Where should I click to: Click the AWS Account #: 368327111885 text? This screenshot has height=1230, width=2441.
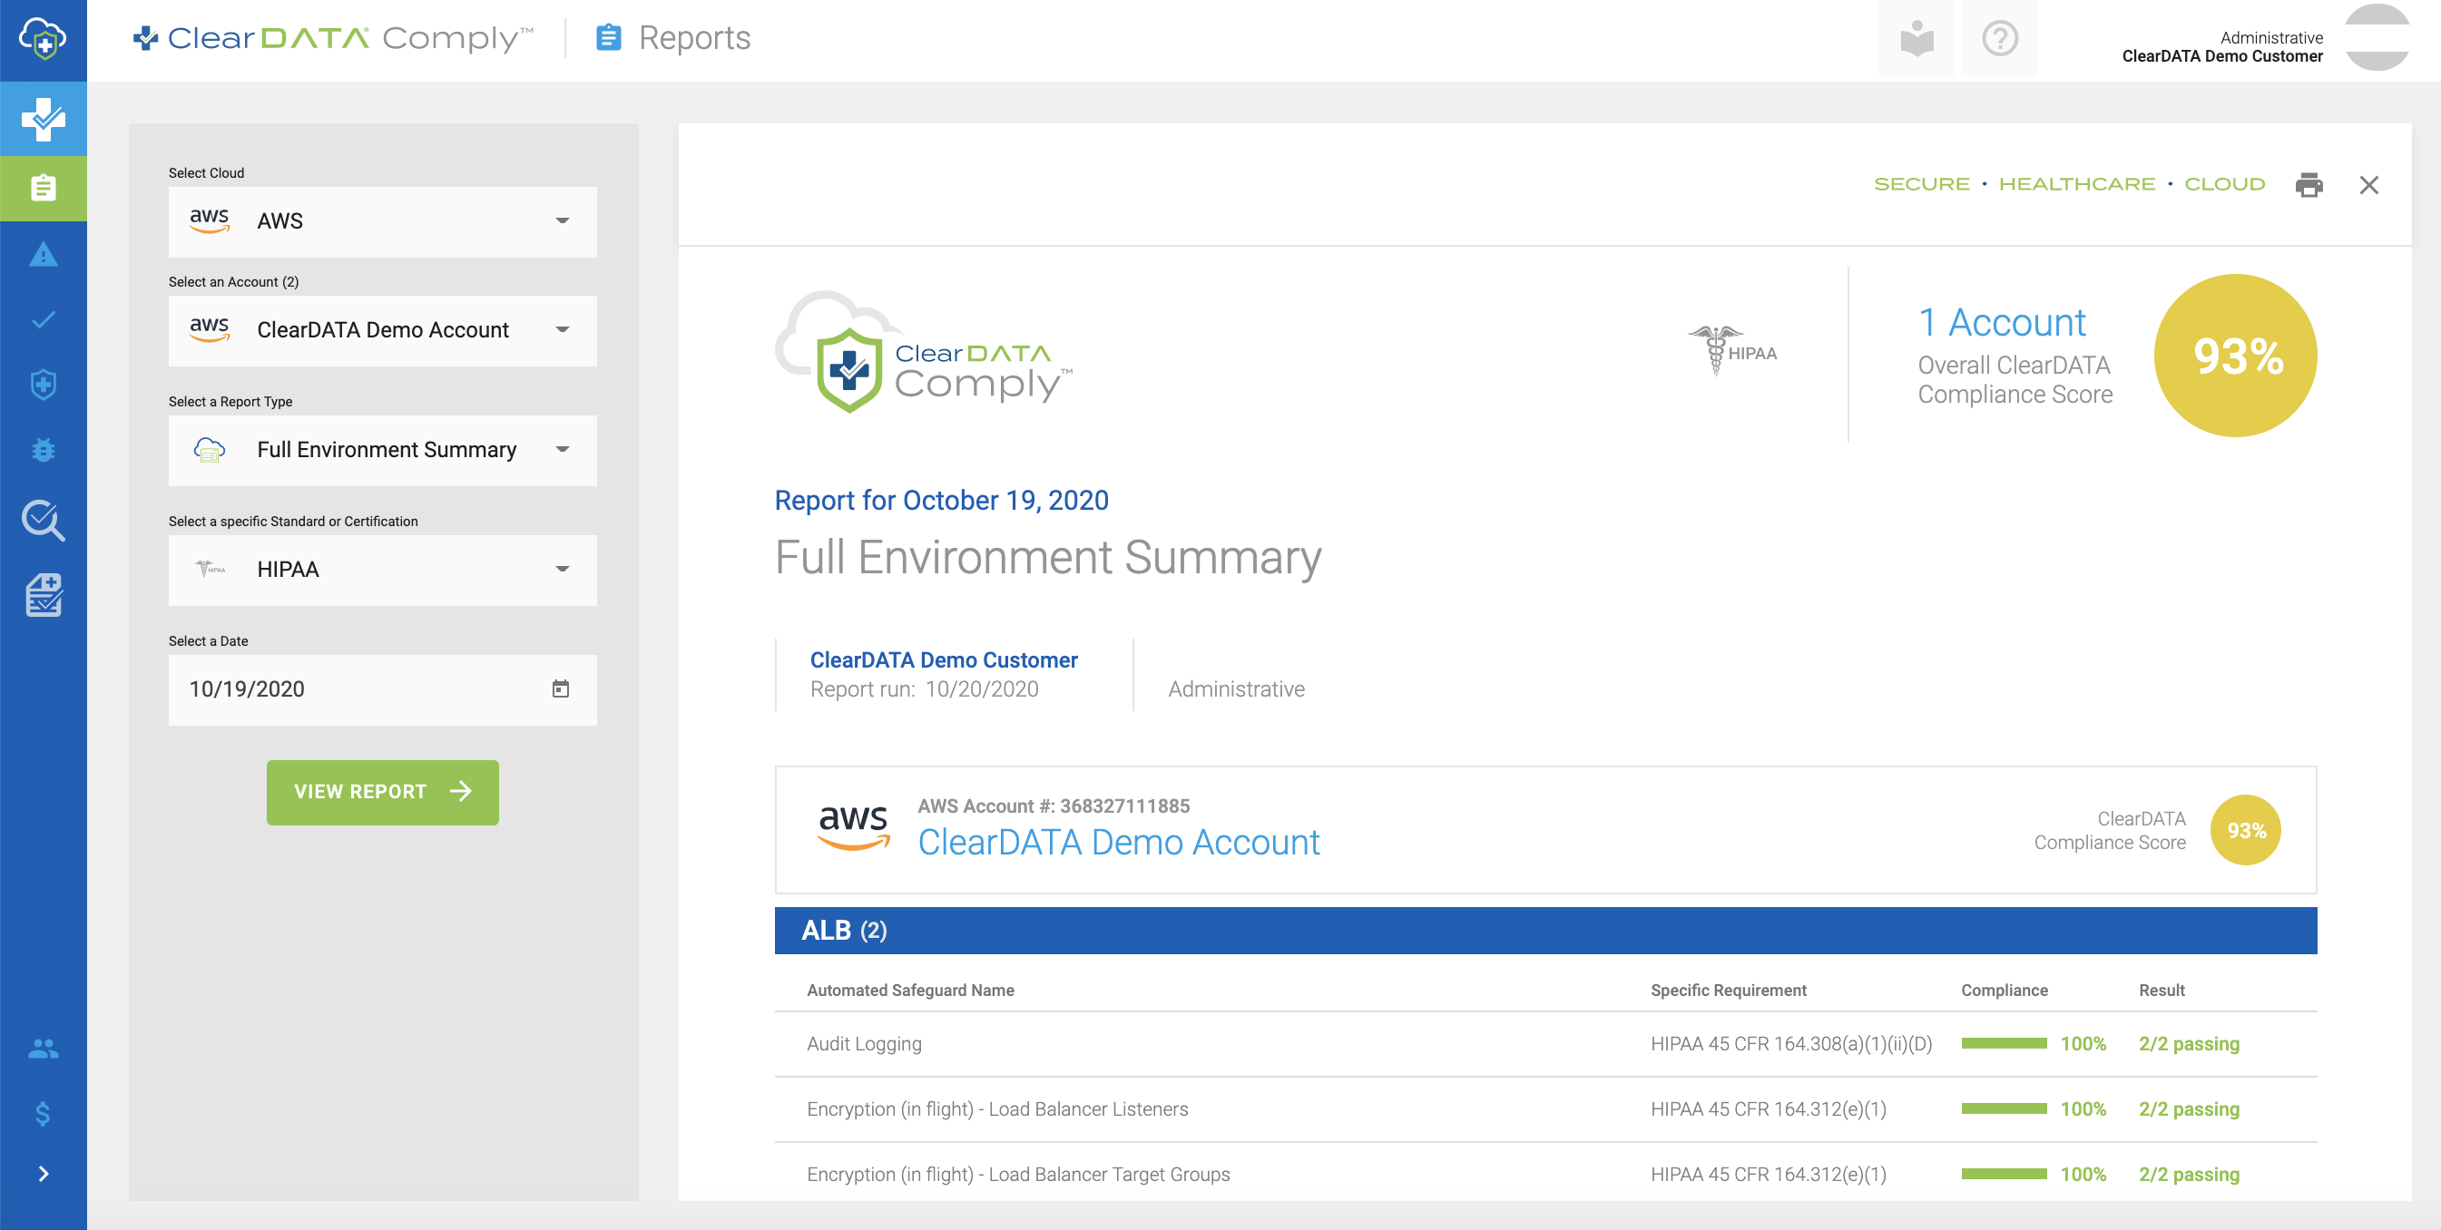point(1053,805)
